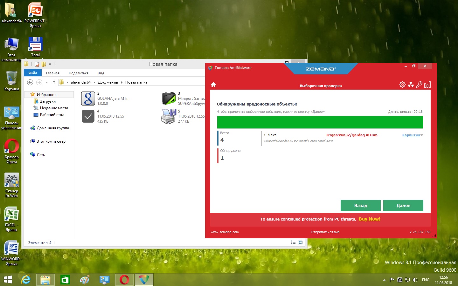Select Корзина recycle bin icon
Screen dimensions: 458x286
tap(12, 81)
